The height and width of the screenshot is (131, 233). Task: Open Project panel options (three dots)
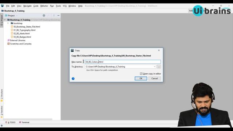tap(54, 15)
